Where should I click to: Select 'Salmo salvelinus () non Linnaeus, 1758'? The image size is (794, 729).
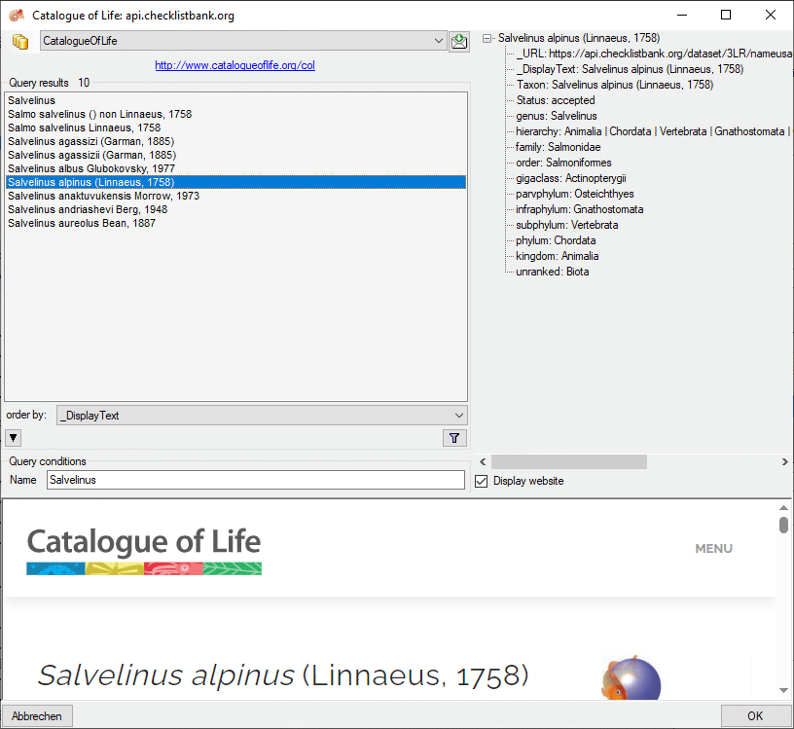point(236,114)
